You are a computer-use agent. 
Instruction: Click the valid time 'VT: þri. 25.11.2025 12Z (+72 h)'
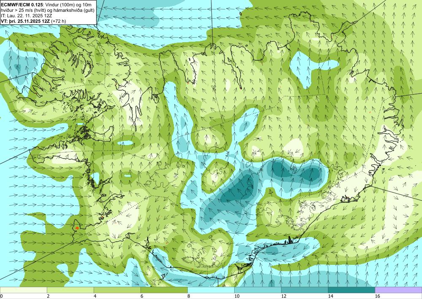click(33, 21)
